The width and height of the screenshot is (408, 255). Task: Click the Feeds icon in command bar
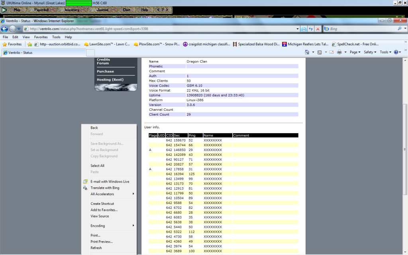tap(320, 52)
